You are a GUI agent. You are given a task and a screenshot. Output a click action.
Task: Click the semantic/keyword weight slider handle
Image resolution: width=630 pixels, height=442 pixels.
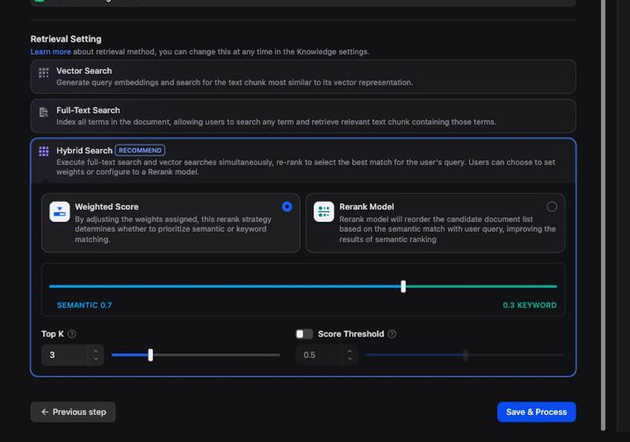coord(403,287)
